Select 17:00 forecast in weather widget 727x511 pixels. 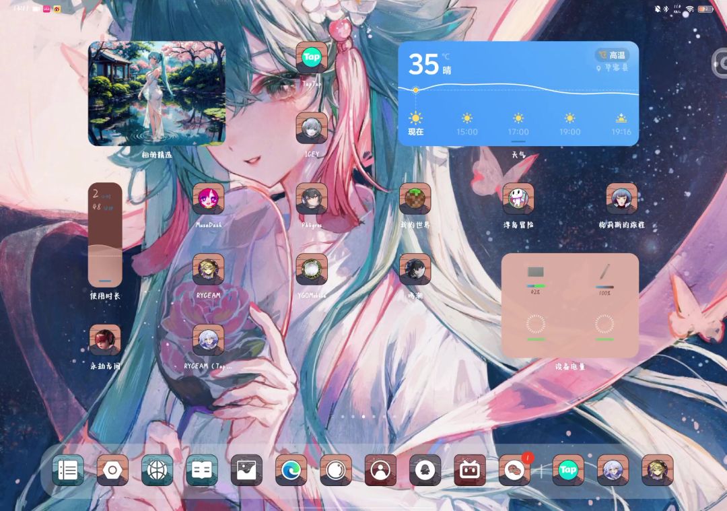pos(518,124)
